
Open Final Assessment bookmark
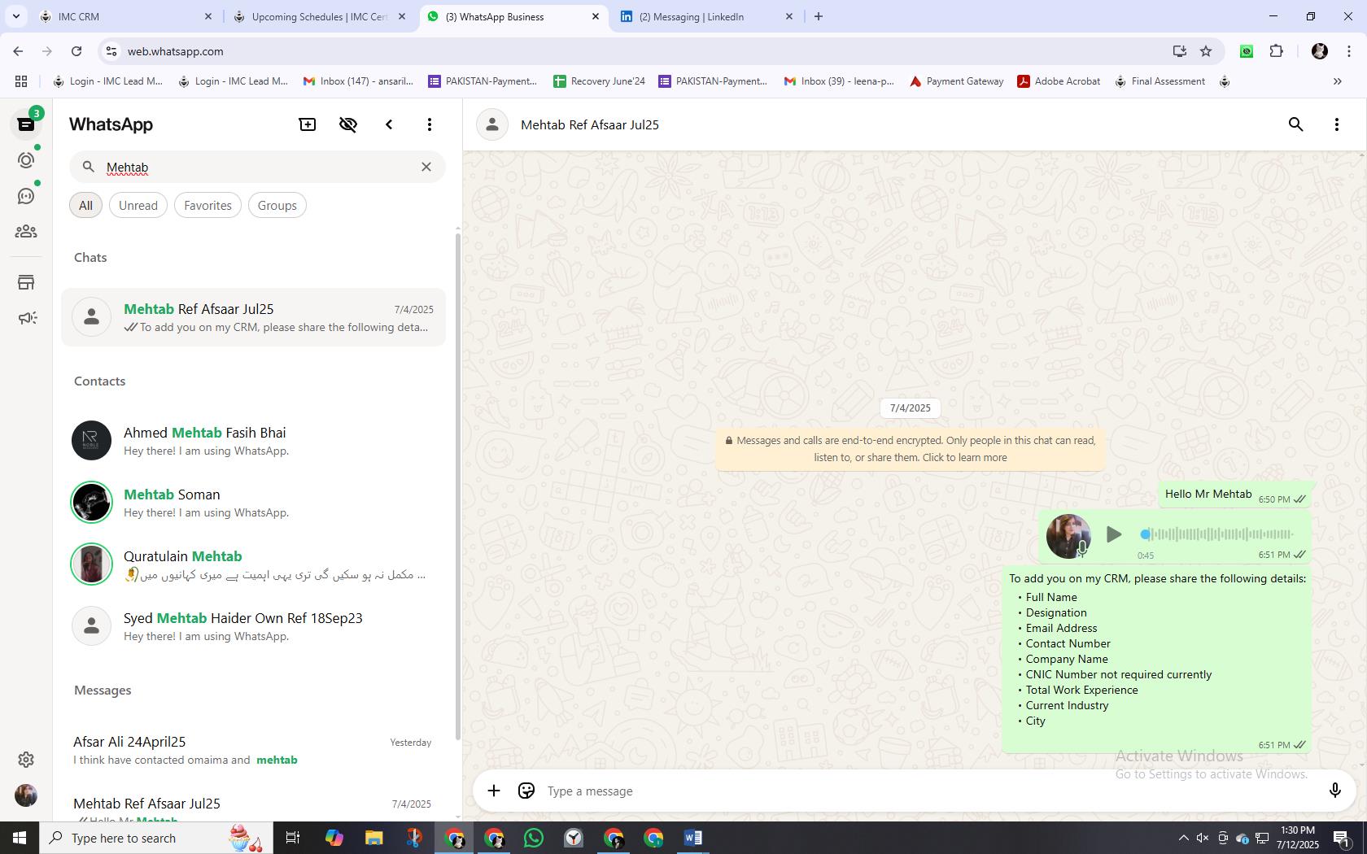click(1160, 81)
